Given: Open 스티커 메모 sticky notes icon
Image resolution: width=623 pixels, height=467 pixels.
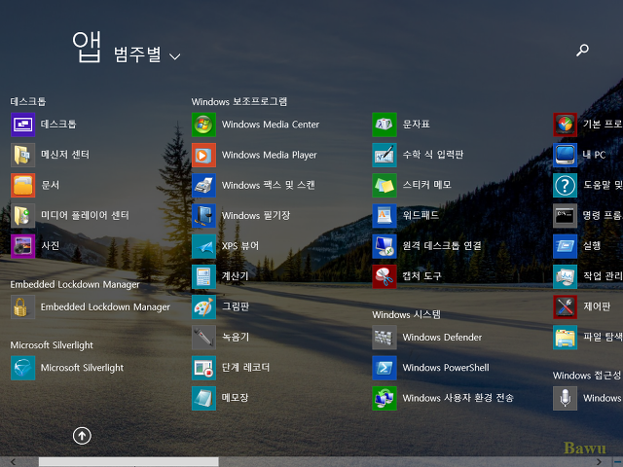Looking at the screenshot, I should click(x=385, y=185).
